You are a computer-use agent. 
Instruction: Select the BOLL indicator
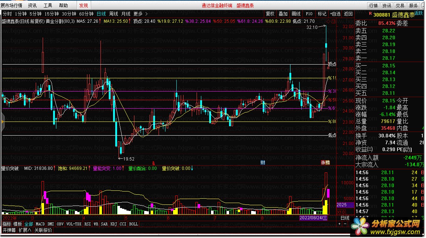133,224
